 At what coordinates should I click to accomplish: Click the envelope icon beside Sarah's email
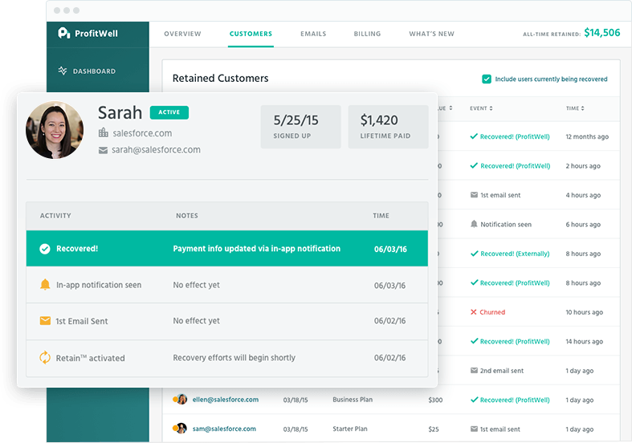103,150
